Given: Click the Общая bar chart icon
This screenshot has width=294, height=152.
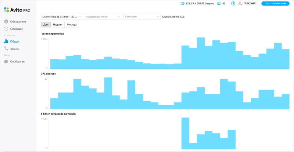Looking at the screenshot, I should point(6,41).
